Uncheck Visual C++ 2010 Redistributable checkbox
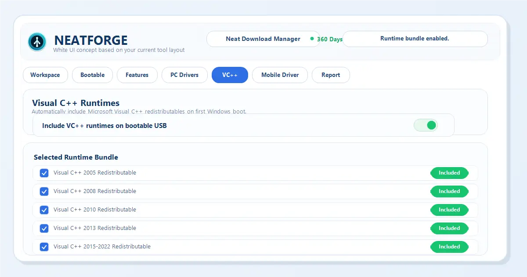The image size is (527, 277). [44, 210]
